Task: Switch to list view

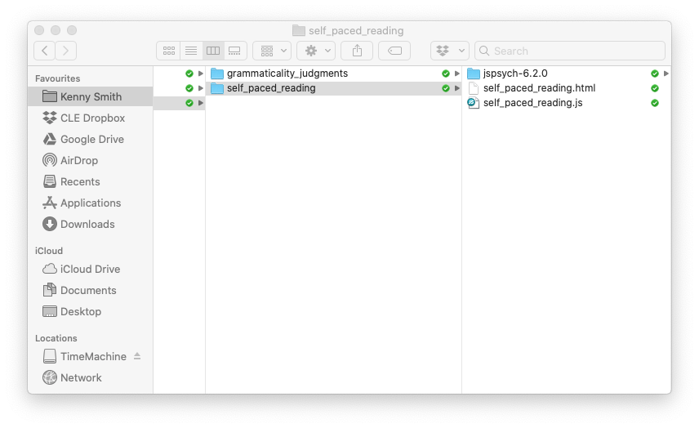Action: coord(190,51)
